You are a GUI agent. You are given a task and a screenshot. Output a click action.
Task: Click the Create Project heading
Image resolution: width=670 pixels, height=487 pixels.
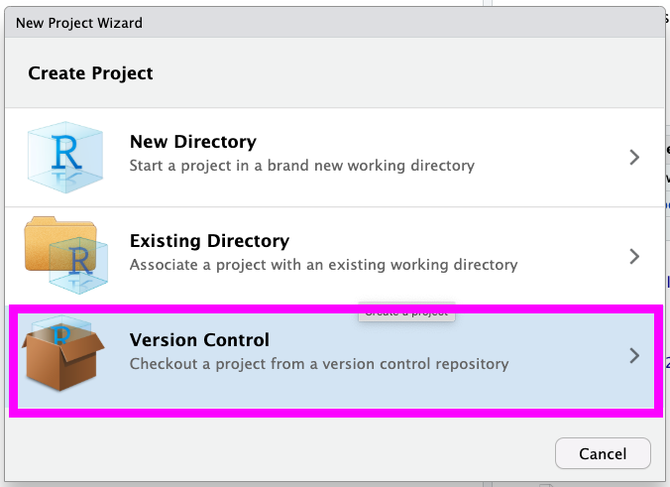[90, 73]
